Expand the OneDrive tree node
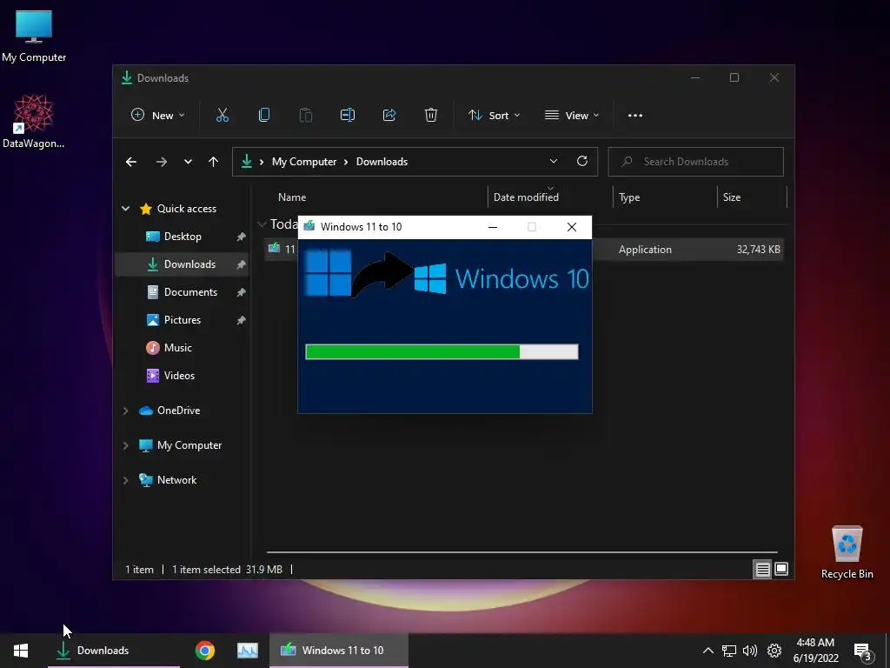 click(125, 411)
